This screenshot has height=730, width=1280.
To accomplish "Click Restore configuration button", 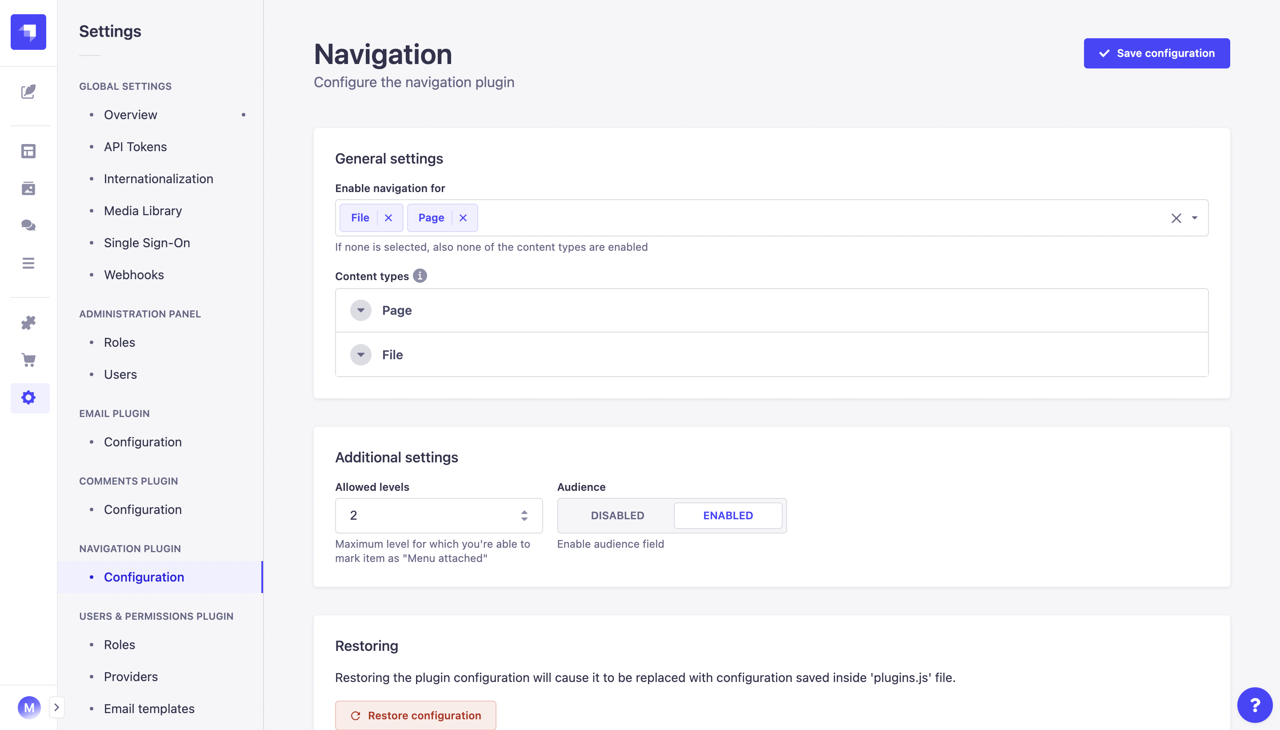I will (416, 715).
